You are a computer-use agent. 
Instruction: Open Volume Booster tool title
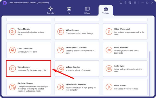[x=73, y=67]
